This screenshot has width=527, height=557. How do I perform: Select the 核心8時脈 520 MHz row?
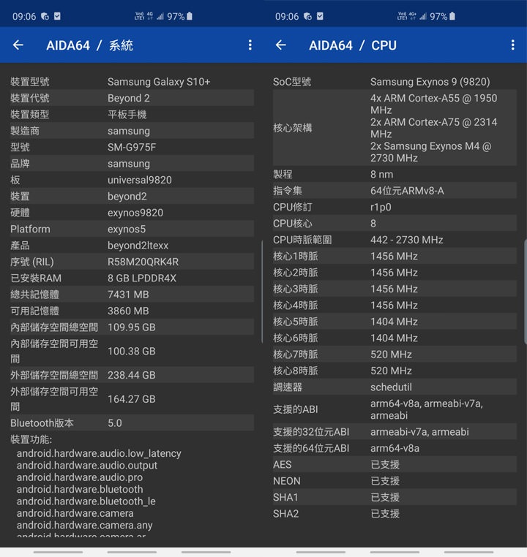[395, 370]
